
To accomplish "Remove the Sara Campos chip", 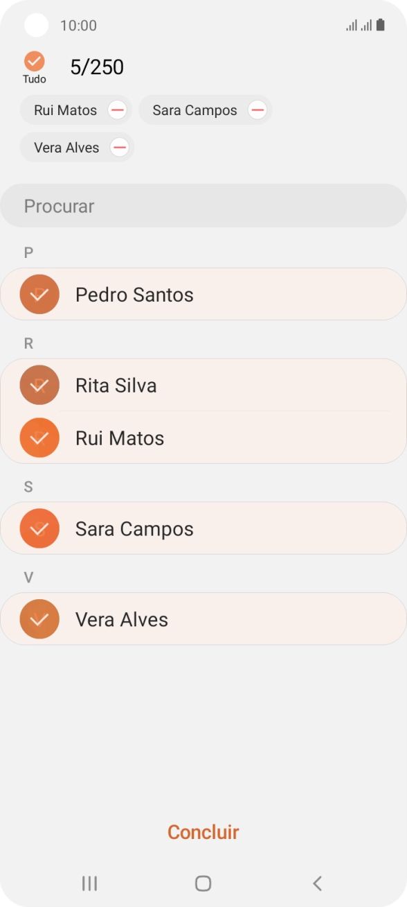I will coord(257,110).
